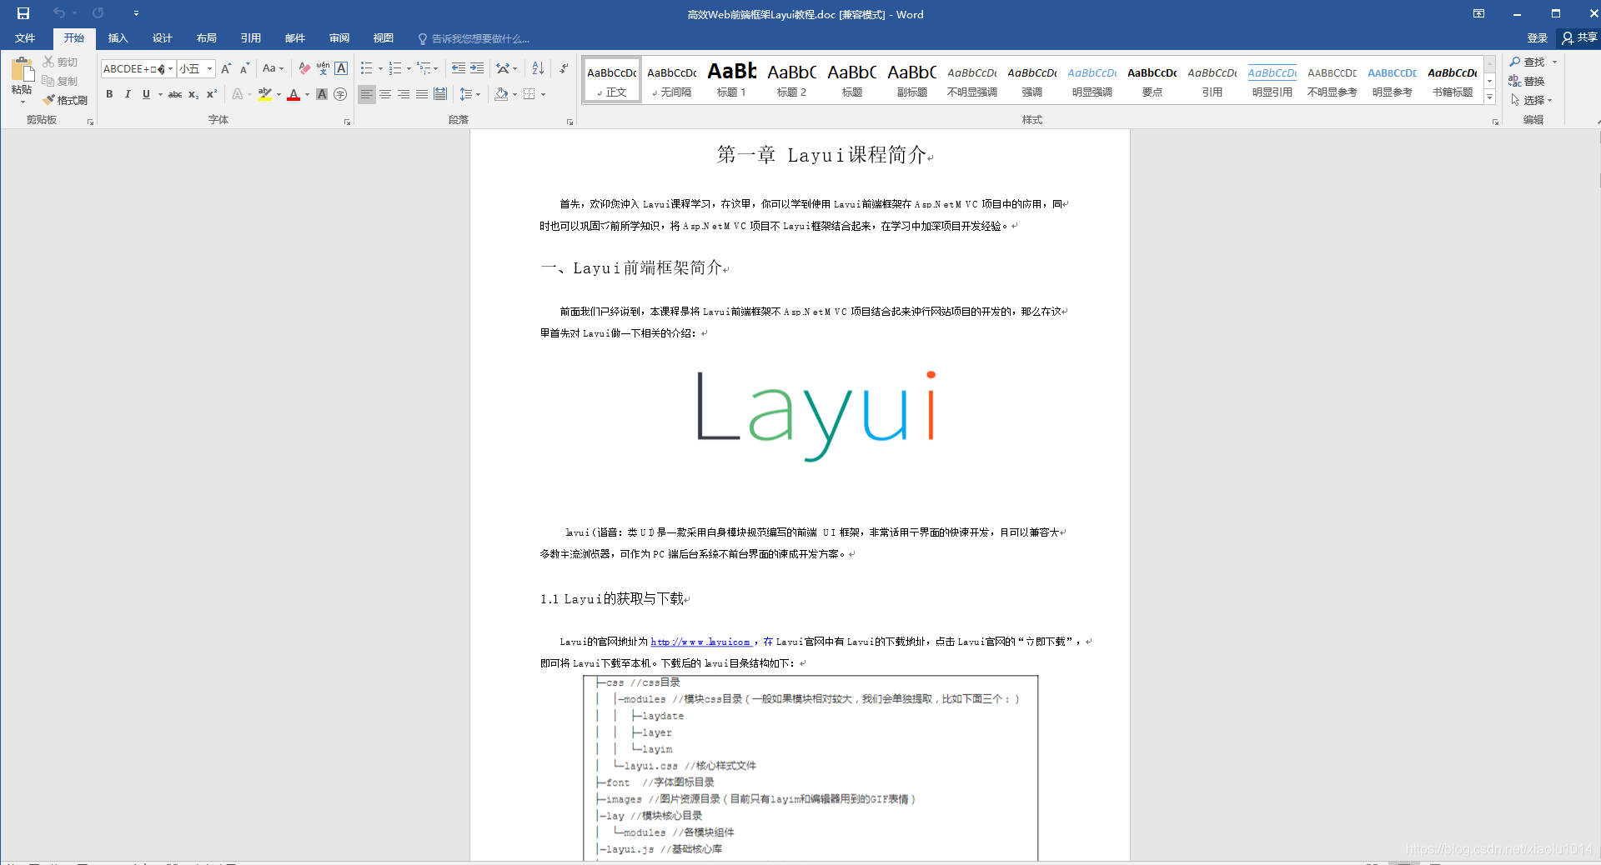
Task: Decrease paragraph indent
Action: [459, 68]
